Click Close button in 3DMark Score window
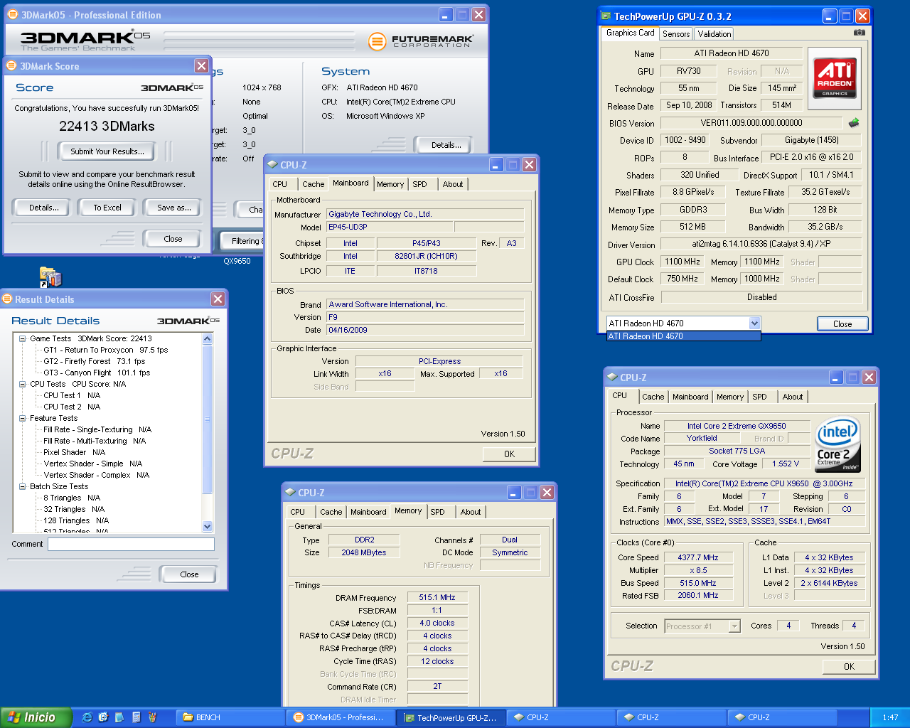The image size is (910, 728). (173, 239)
